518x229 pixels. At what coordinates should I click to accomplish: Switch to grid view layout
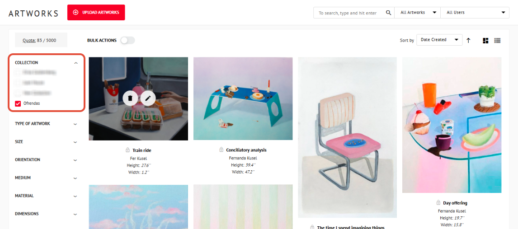click(485, 41)
